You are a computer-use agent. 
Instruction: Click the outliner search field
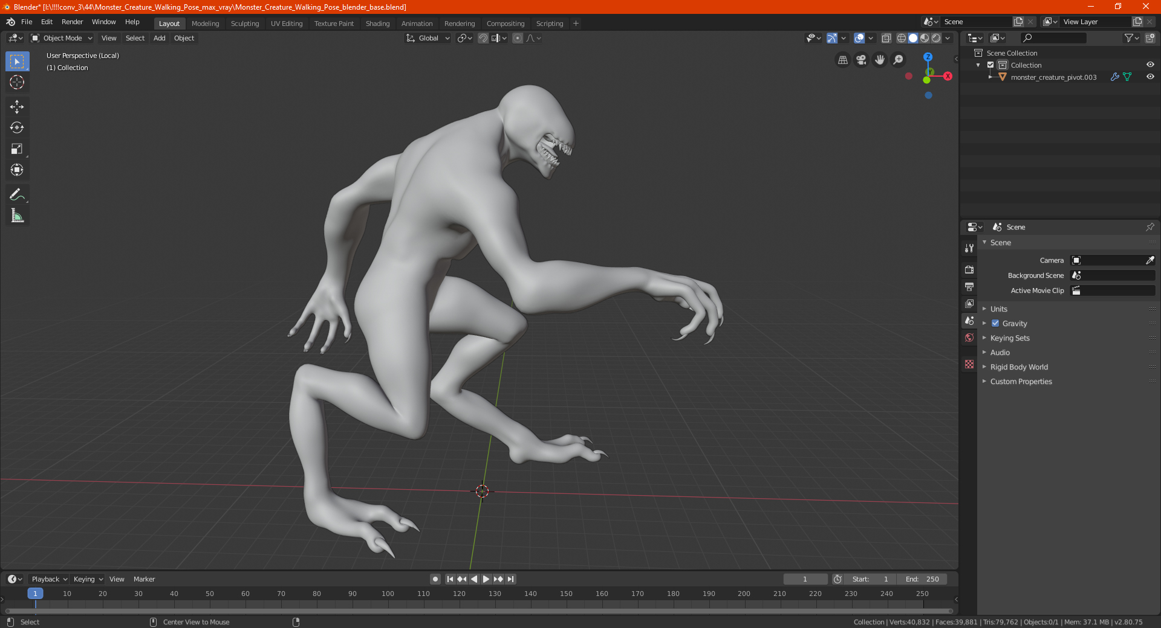pyautogui.click(x=1053, y=38)
